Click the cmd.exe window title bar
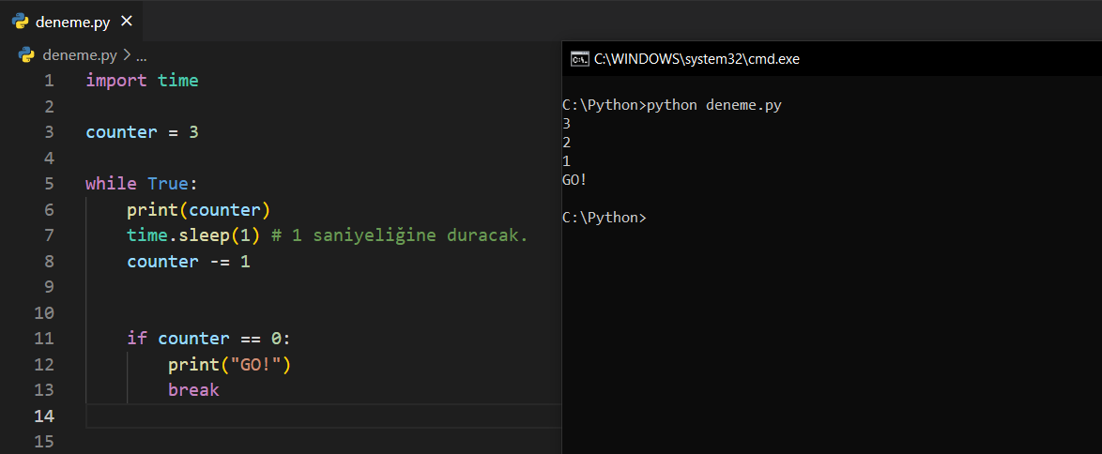The width and height of the screenshot is (1102, 454). [x=845, y=59]
